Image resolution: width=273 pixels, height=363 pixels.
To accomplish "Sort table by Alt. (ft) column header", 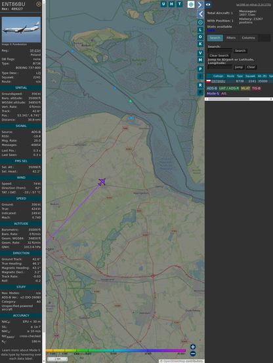I will [x=262, y=76].
